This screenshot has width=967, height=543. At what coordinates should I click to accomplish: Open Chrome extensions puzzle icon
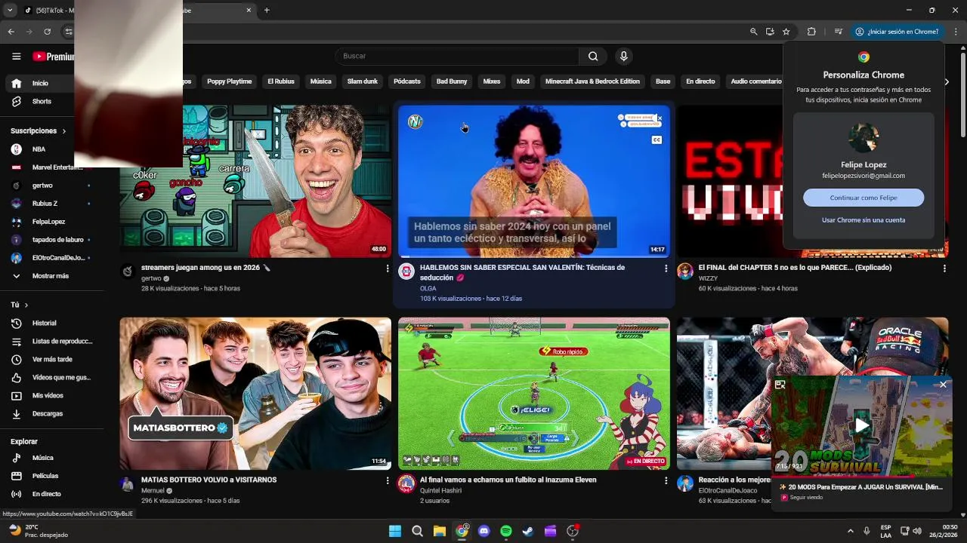[811, 32]
